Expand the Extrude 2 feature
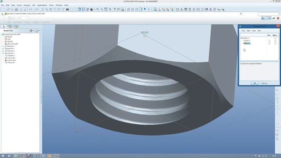This screenshot has height=158, width=281. [x=3, y=51]
